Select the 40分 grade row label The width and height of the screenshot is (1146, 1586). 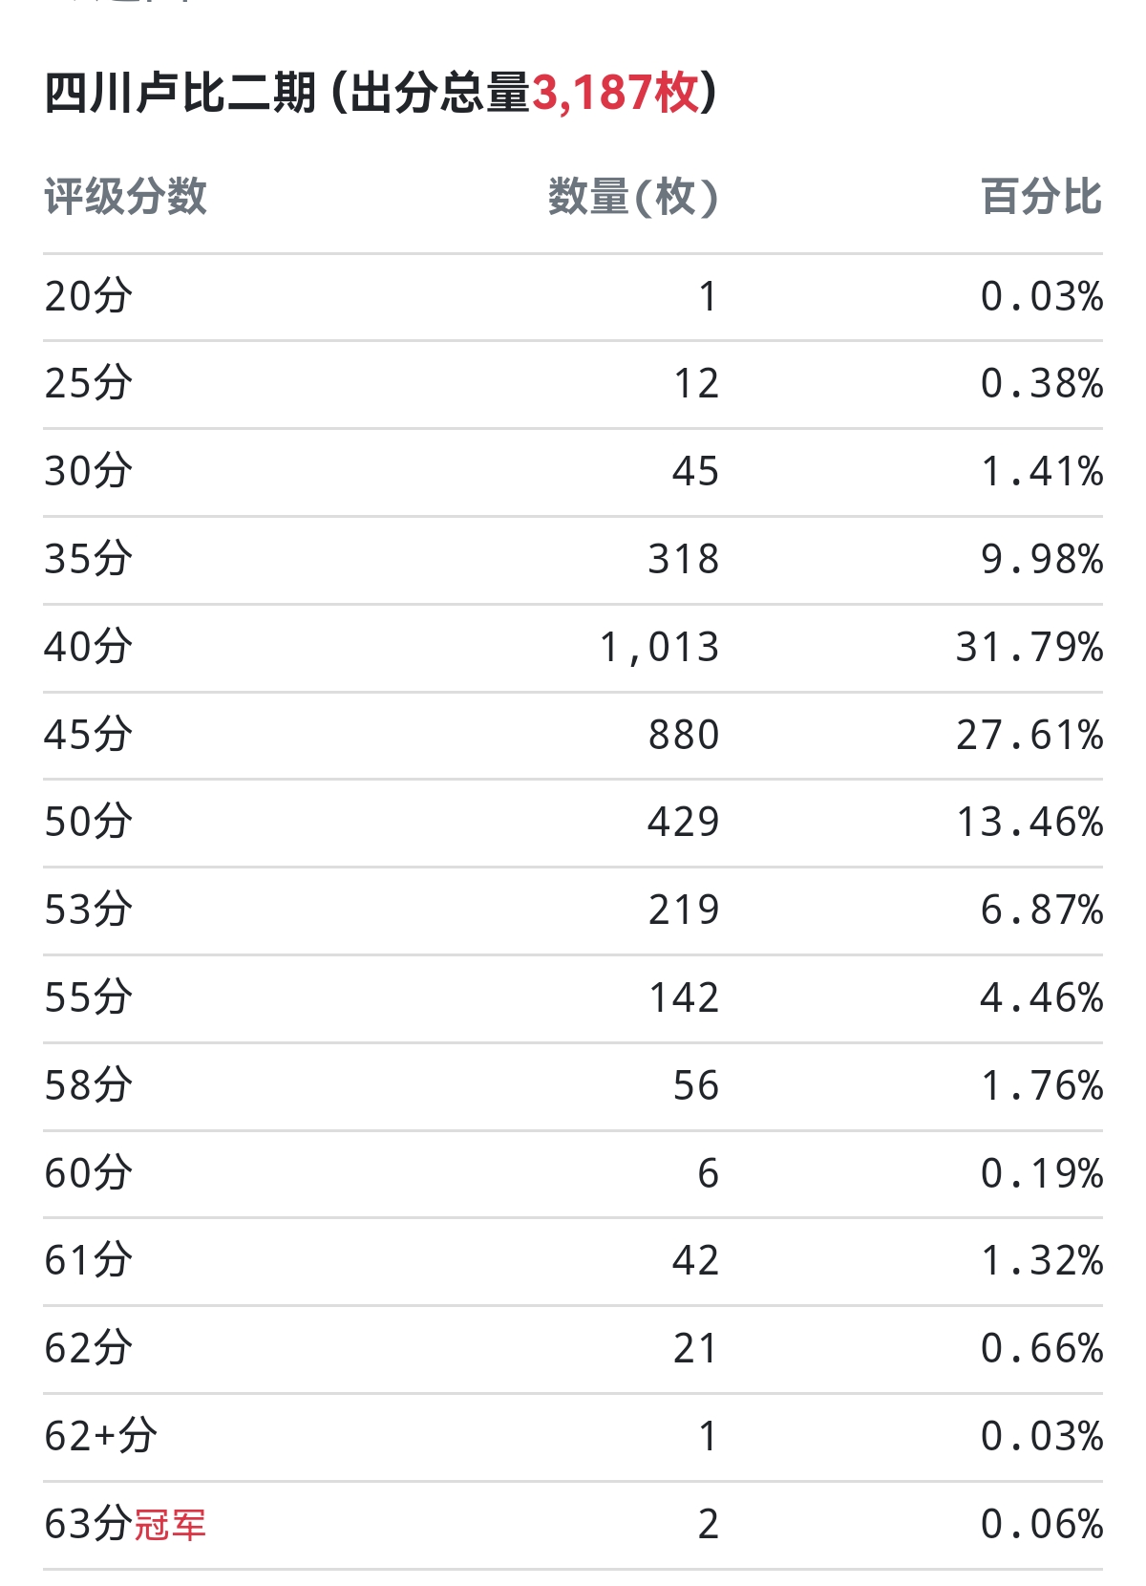point(88,648)
